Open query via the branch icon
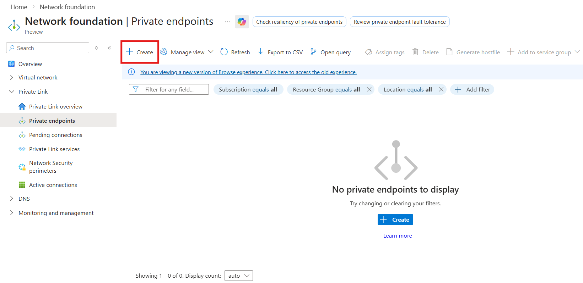 tap(313, 52)
